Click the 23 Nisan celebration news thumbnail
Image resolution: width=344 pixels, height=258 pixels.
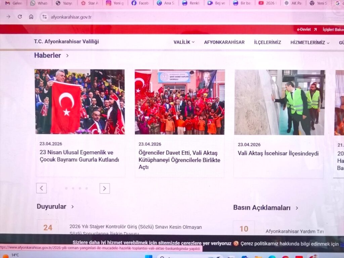pyautogui.click(x=79, y=102)
